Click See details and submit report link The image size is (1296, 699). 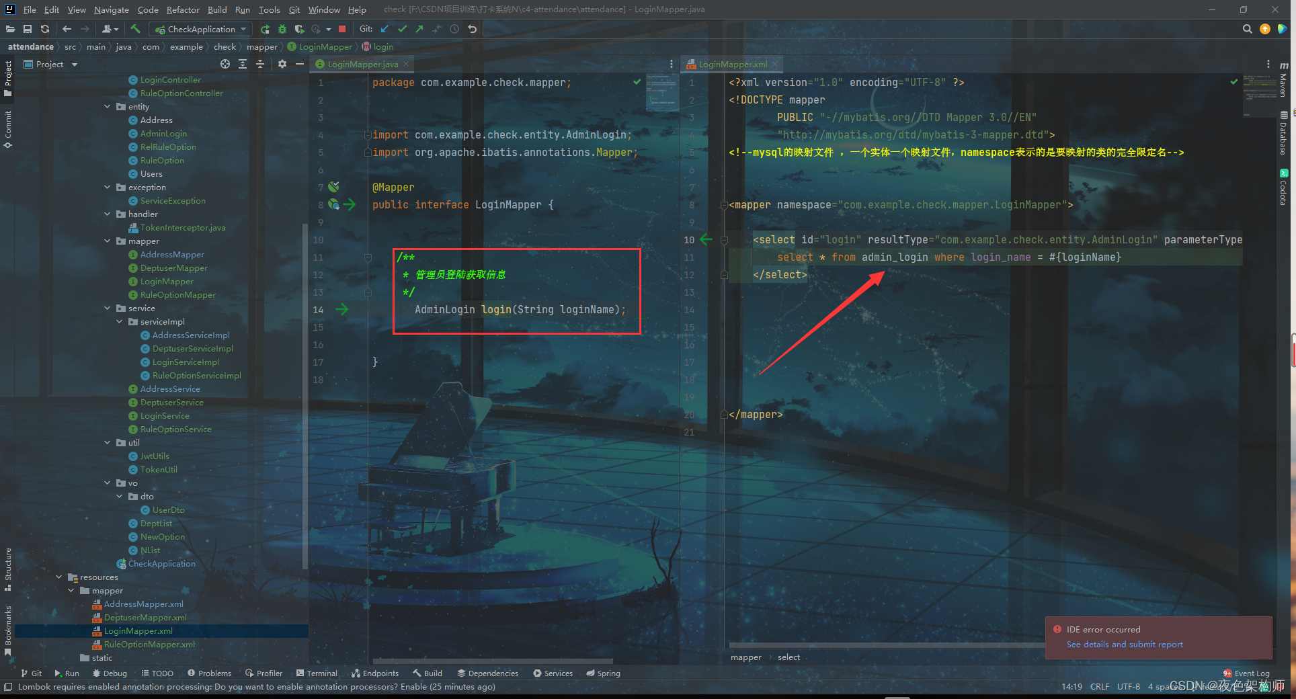[x=1124, y=644]
